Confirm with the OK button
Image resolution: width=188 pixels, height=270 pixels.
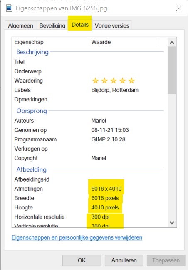pyautogui.click(x=82, y=260)
